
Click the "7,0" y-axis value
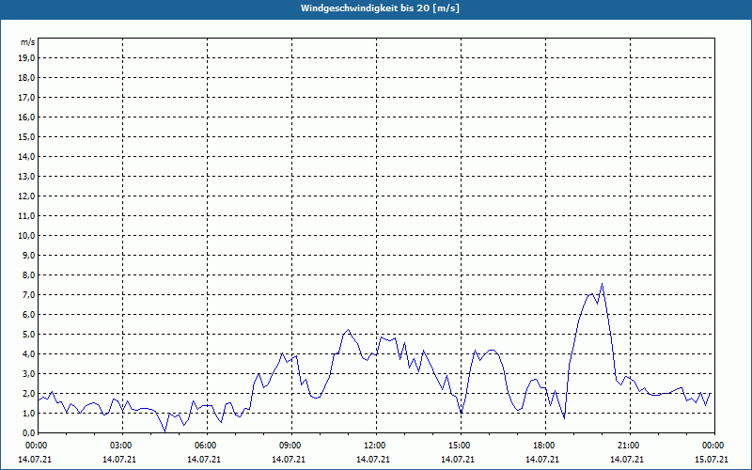[28, 294]
